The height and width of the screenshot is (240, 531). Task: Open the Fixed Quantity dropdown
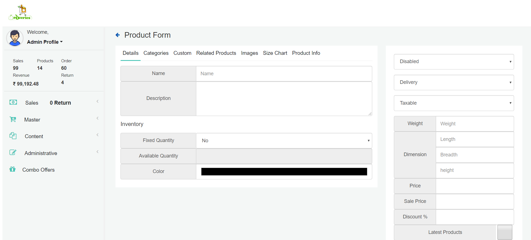pyautogui.click(x=284, y=141)
